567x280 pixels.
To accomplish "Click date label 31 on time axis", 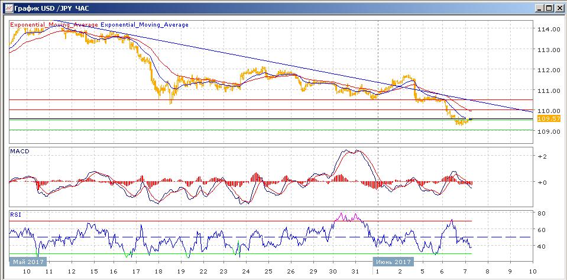I will coord(355,271).
